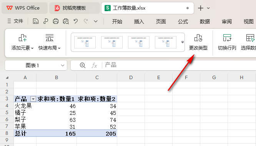Select the third chart style thumbnail
The height and width of the screenshot is (146, 256).
pos(139,42)
